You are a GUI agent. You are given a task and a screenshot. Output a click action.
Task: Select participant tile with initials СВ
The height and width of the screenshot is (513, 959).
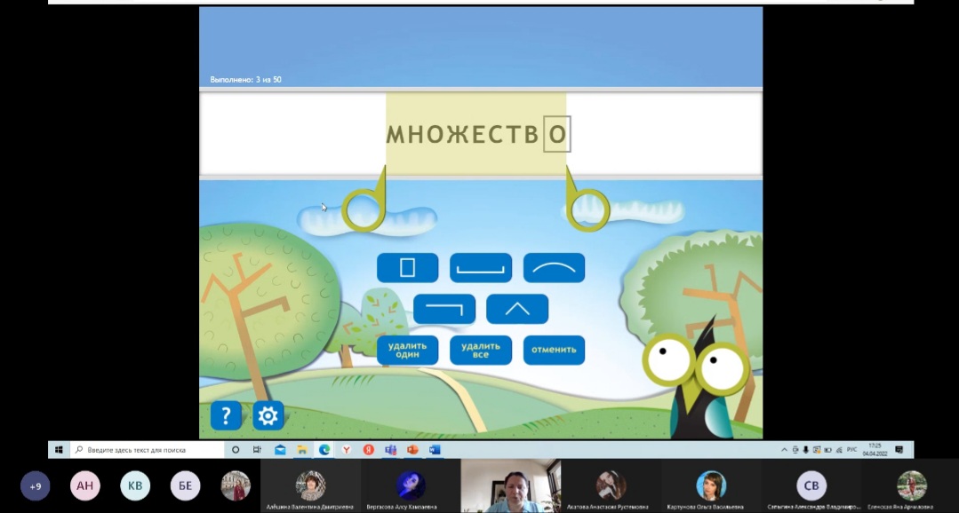[811, 485]
